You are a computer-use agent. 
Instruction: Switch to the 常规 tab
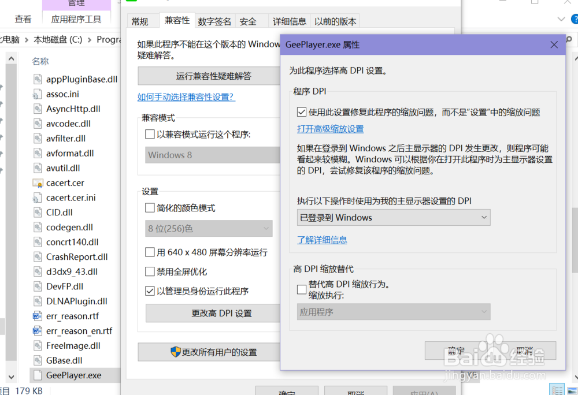(140, 21)
